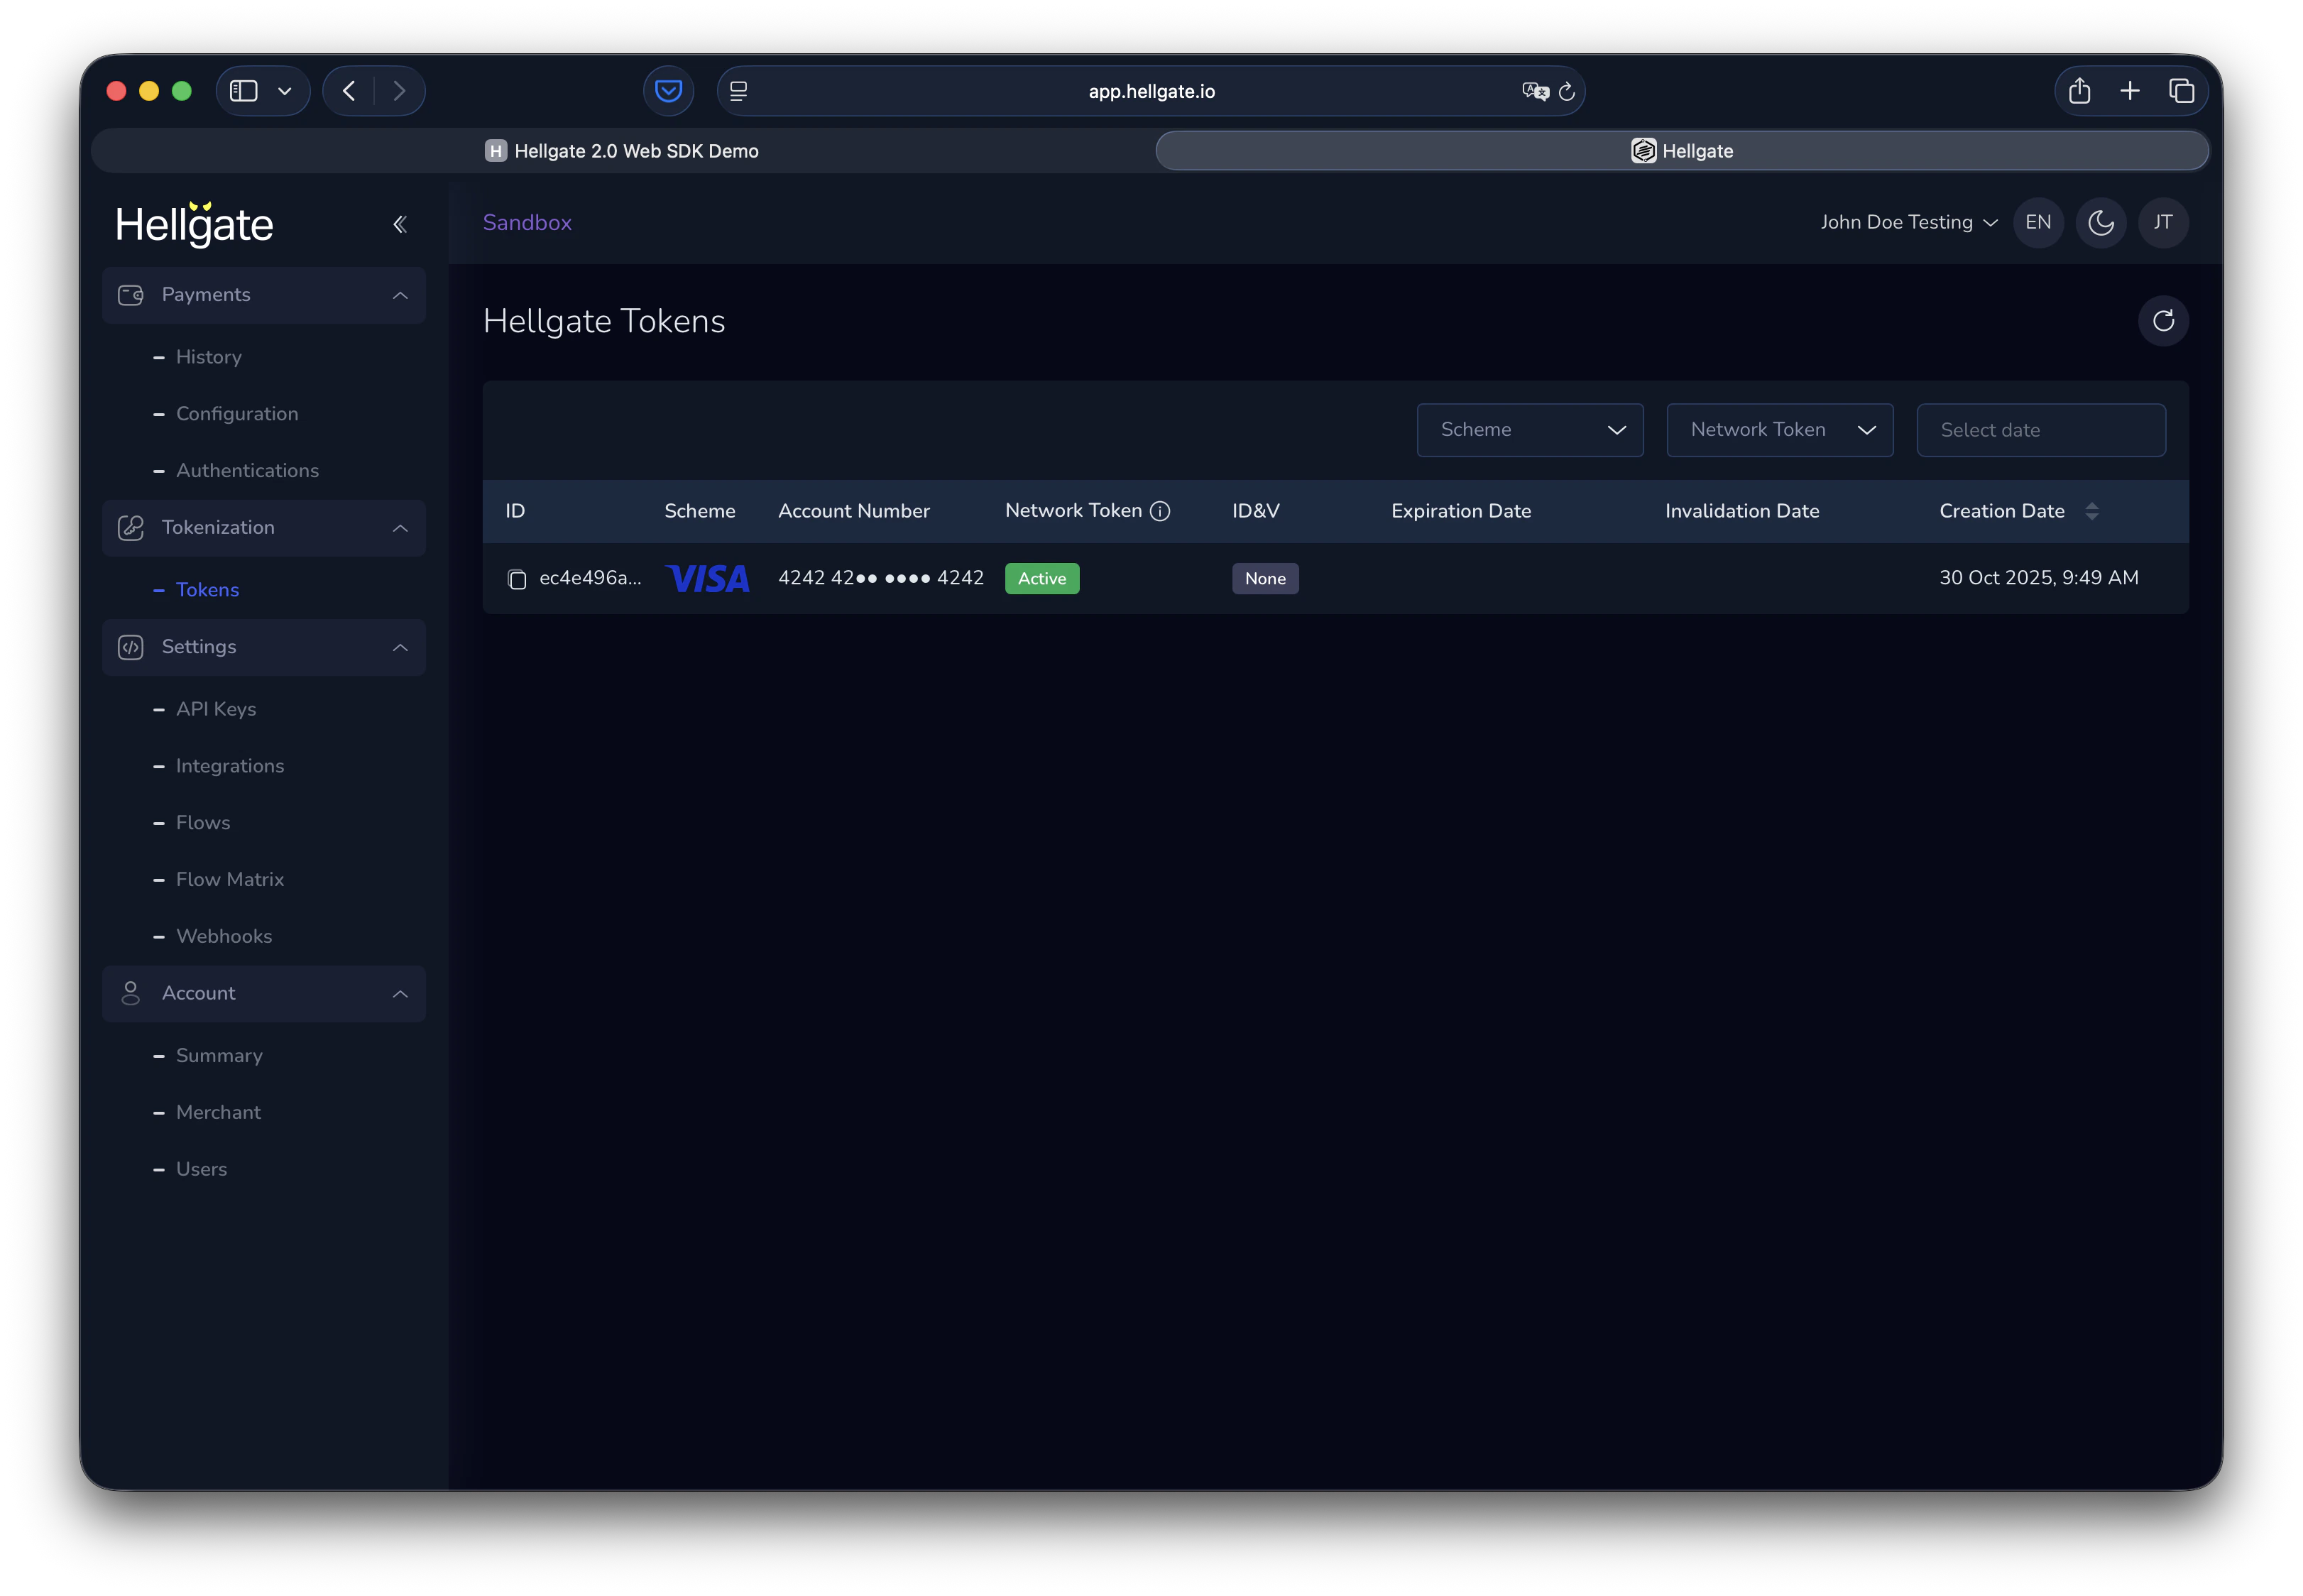Click the VISA scheme logo in token row
2303x1596 pixels.
(x=708, y=579)
